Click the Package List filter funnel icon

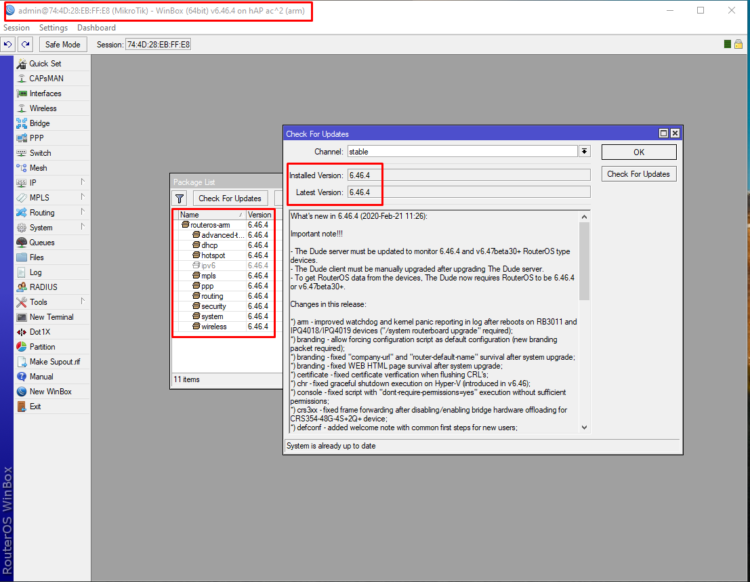[x=180, y=199]
